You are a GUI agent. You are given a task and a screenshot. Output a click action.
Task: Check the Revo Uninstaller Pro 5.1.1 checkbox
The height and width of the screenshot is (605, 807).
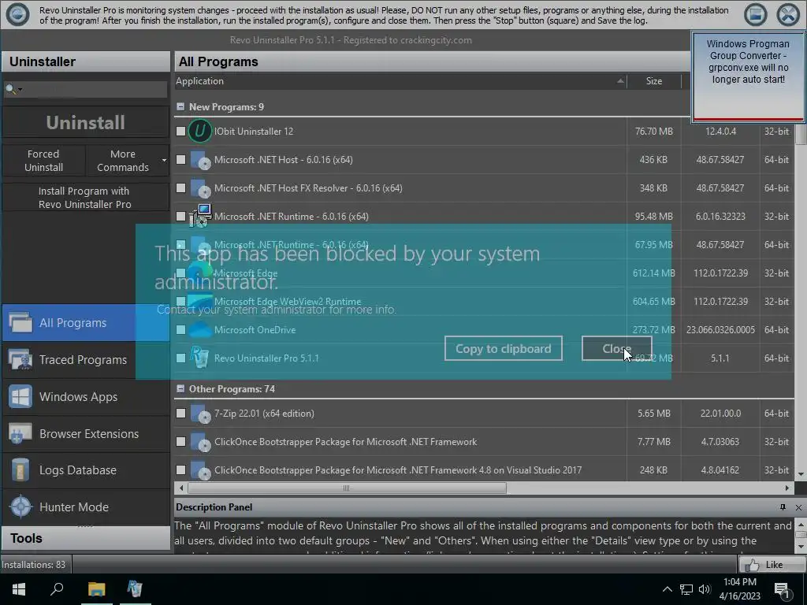click(x=180, y=358)
